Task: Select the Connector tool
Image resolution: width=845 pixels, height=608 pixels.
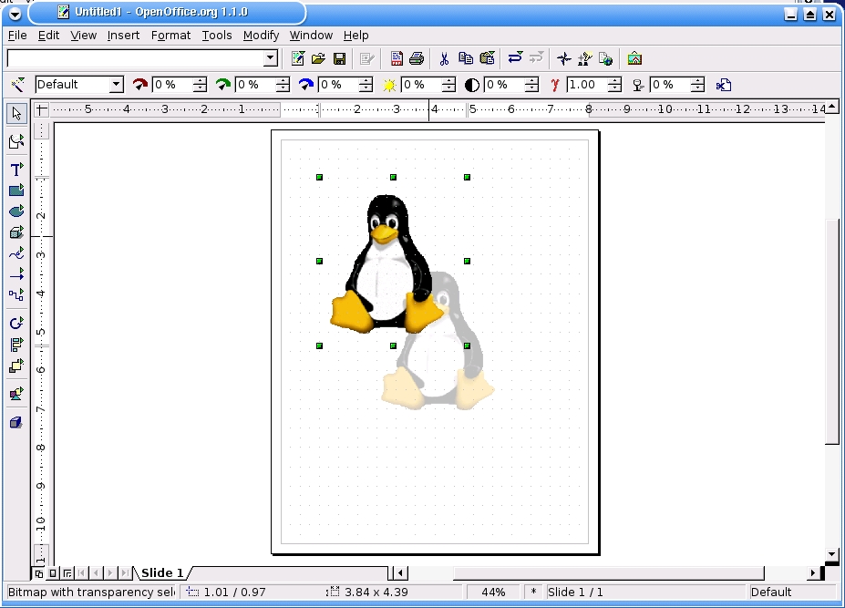Action: pos(15,294)
